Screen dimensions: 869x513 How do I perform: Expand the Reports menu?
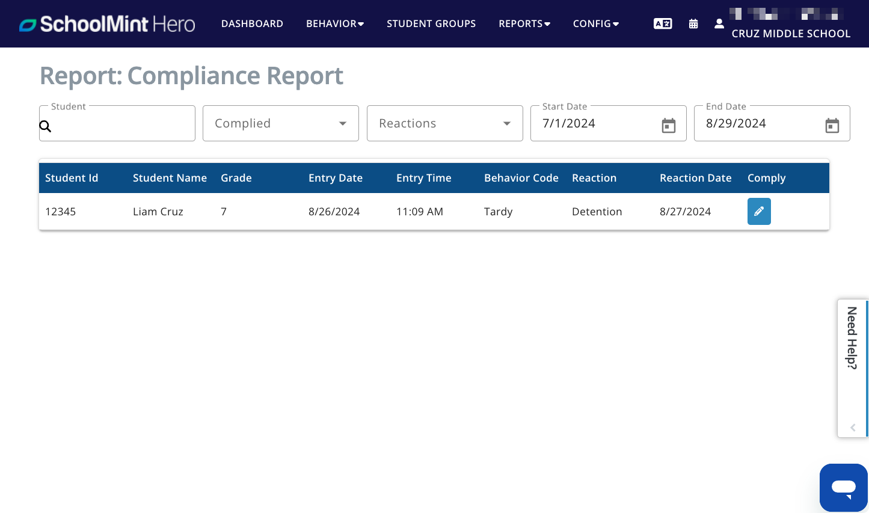pos(524,23)
